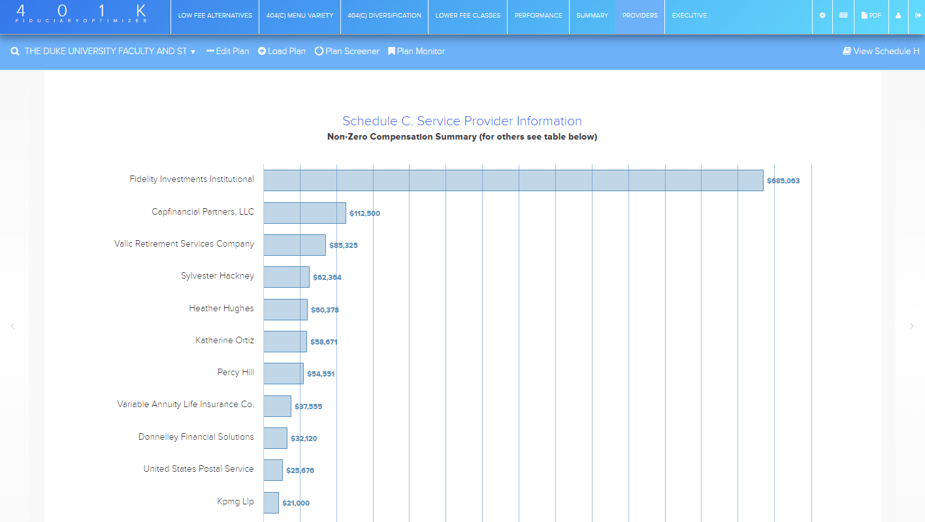Open Load Plan with the plus icon

(x=262, y=51)
